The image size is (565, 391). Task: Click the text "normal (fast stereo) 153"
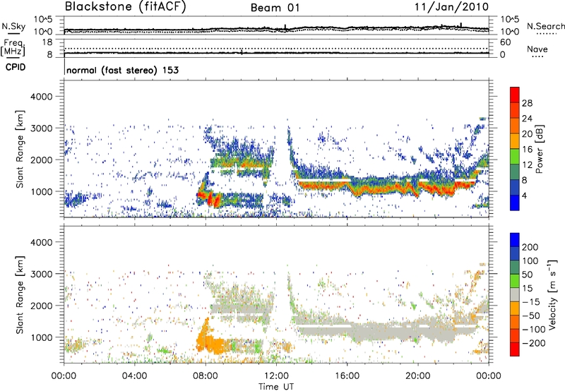pos(122,70)
